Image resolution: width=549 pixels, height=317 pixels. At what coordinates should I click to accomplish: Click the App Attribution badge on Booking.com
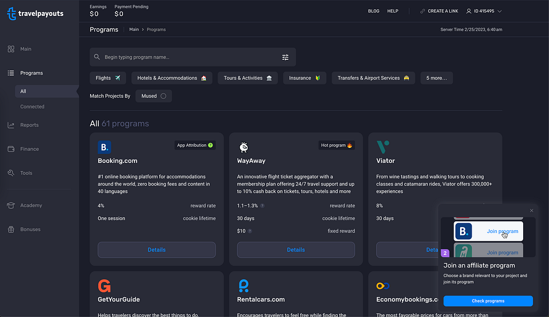coord(195,145)
